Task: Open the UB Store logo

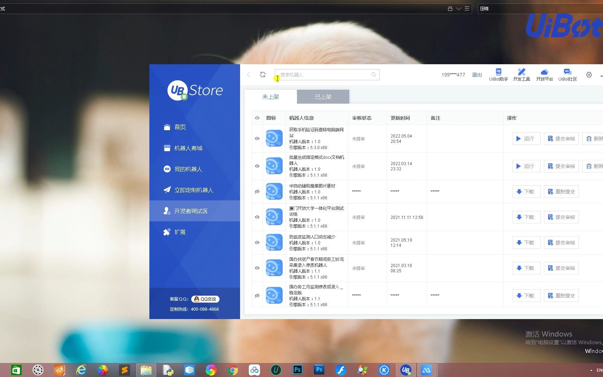Action: click(x=195, y=90)
